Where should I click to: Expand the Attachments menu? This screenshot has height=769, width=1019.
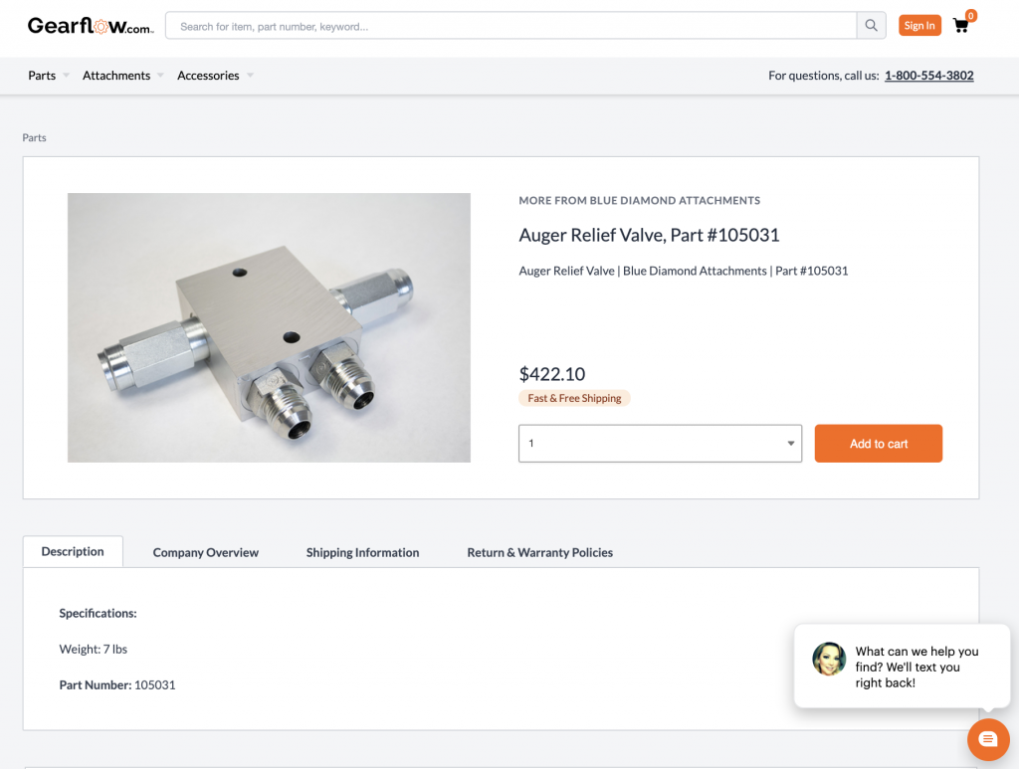pyautogui.click(x=122, y=76)
